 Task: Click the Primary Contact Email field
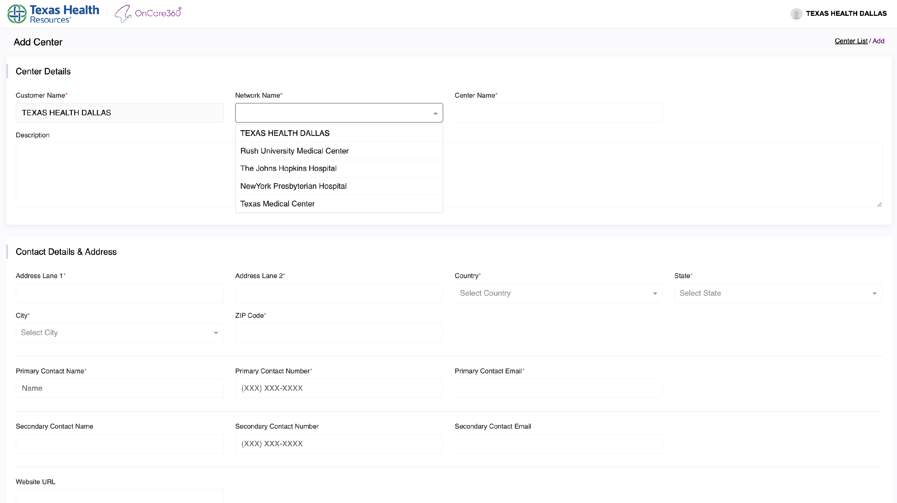558,388
